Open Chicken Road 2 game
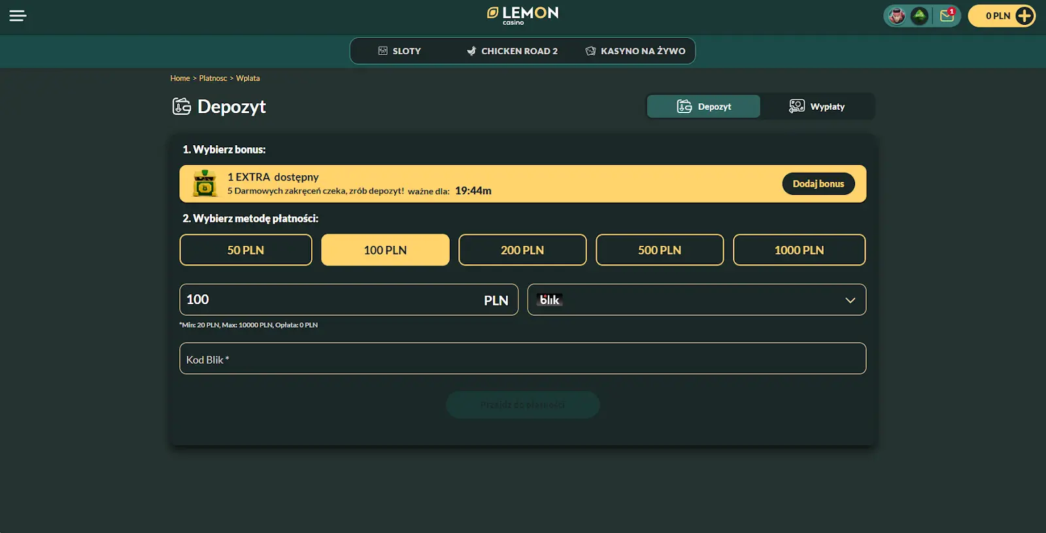 point(512,51)
